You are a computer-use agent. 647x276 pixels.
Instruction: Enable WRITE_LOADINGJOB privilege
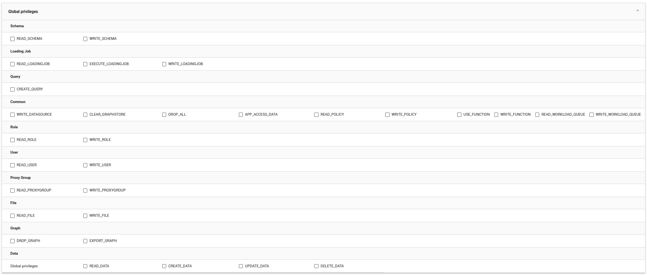(164, 64)
